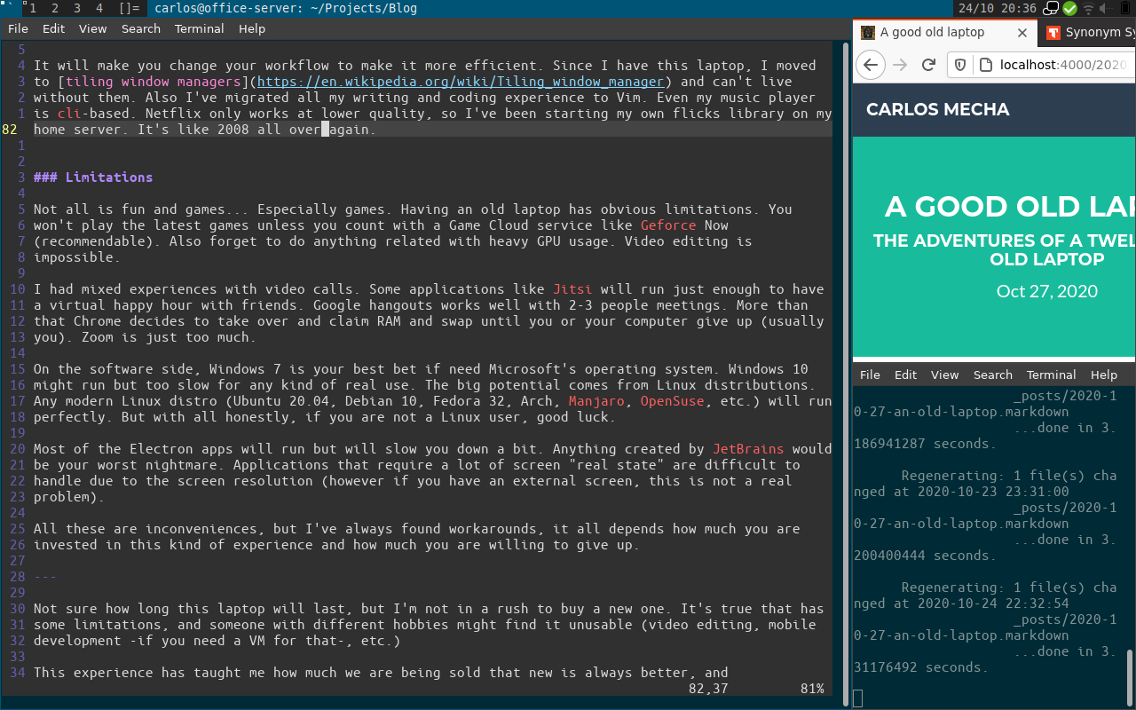Check the battery tray icon
This screenshot has height=710, width=1136.
[1124, 8]
